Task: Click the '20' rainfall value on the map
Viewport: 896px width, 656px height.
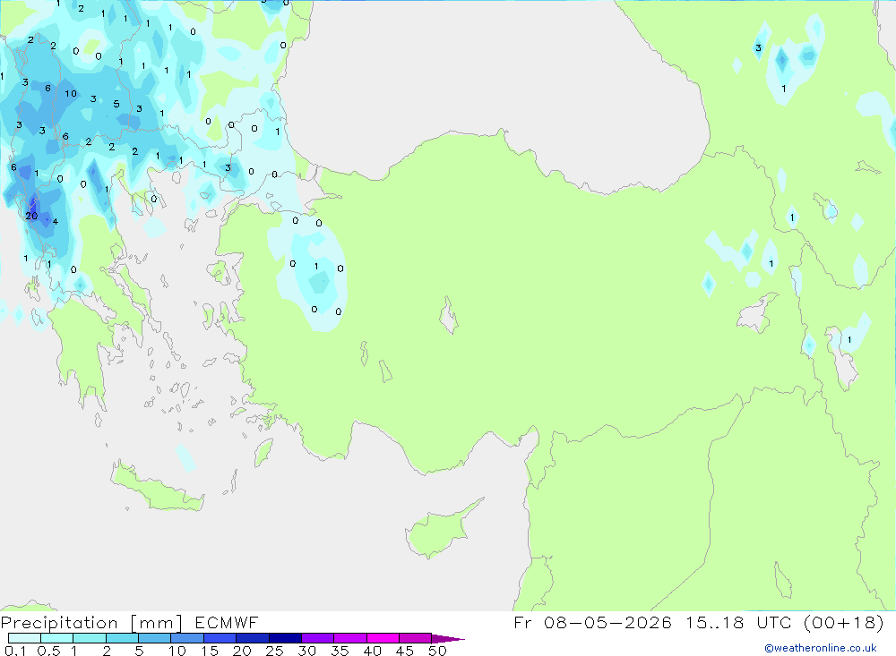Action: click(x=31, y=216)
